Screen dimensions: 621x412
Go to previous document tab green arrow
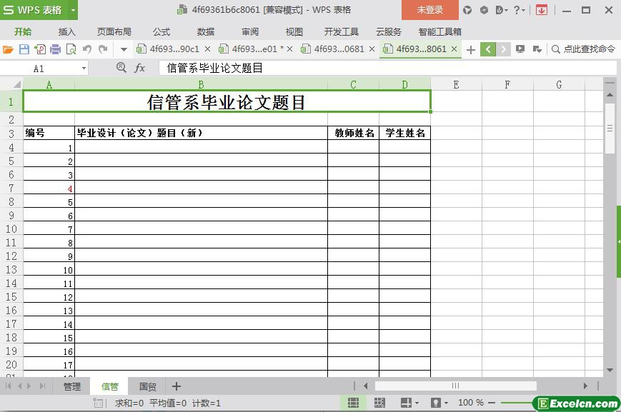pyautogui.click(x=488, y=49)
